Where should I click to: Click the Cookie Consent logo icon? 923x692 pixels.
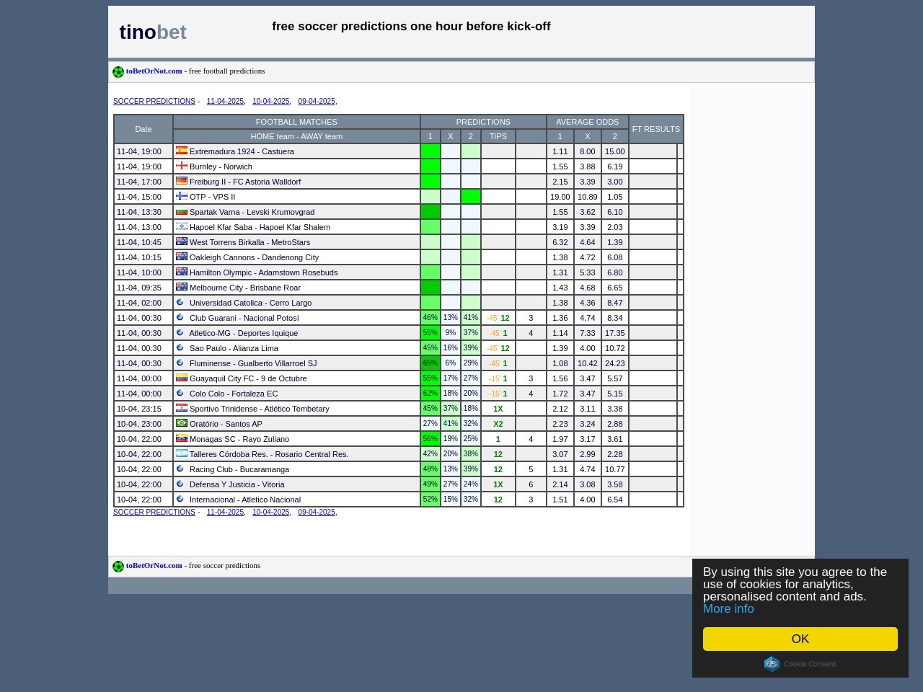click(x=772, y=664)
